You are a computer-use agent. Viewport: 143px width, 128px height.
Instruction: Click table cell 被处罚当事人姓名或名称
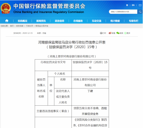pos(41,88)
